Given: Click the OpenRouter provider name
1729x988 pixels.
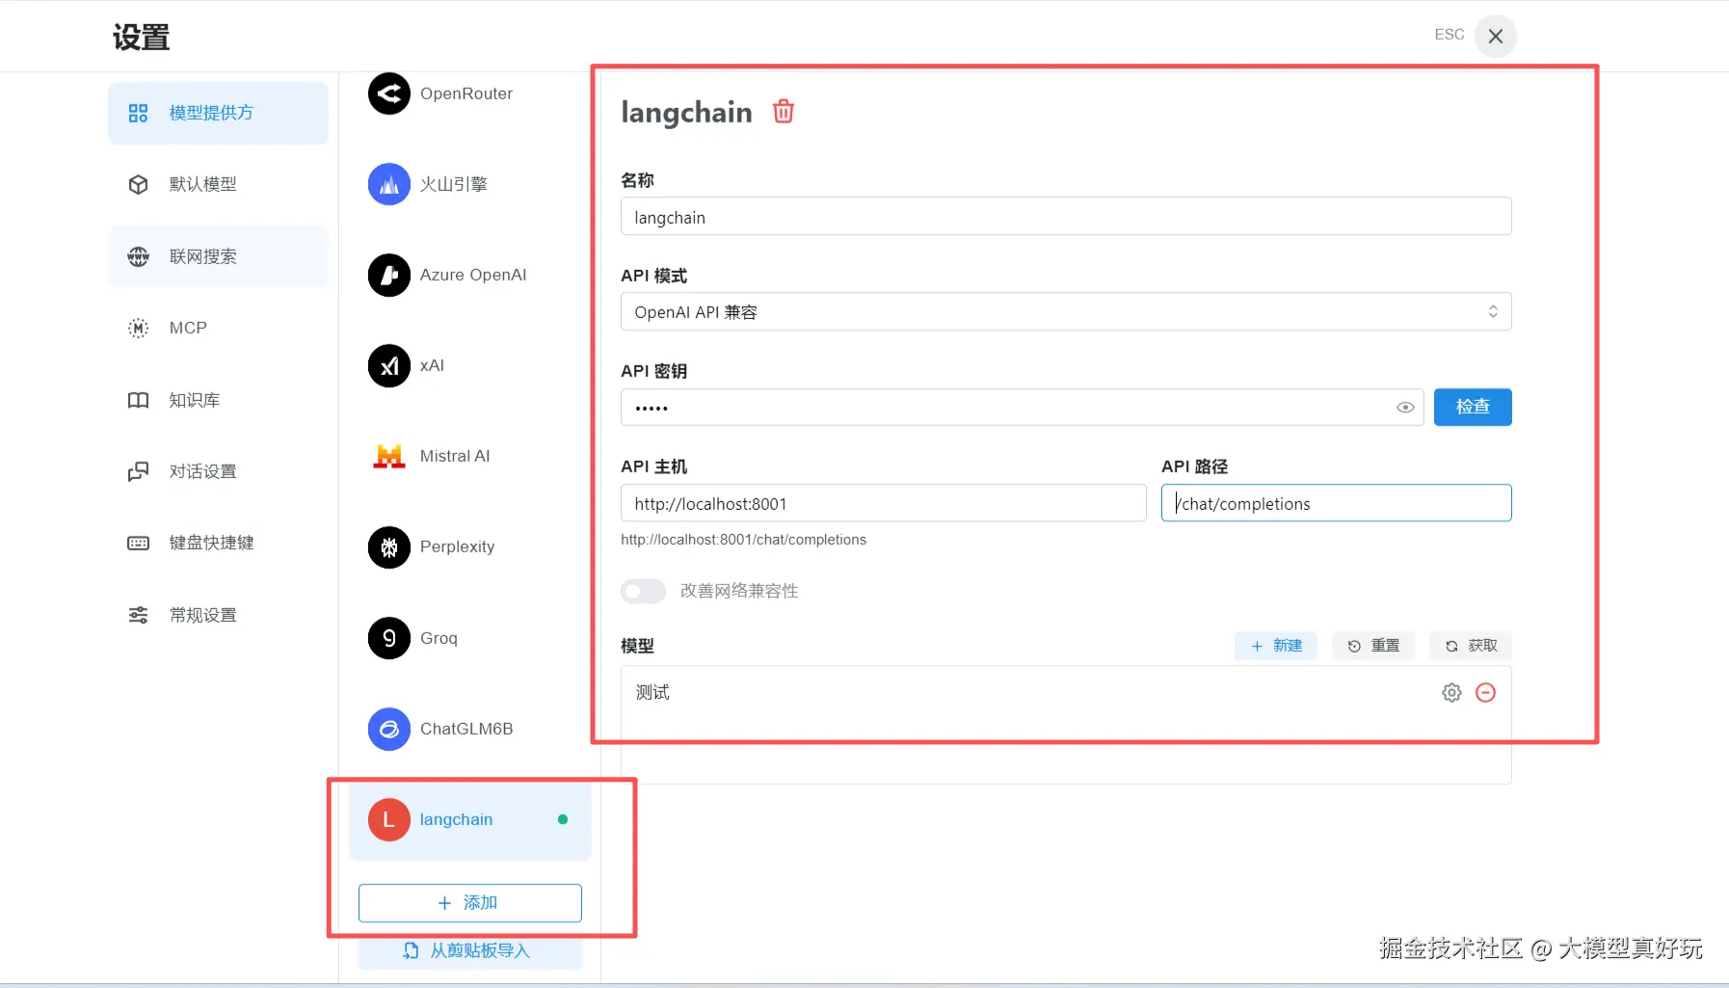Looking at the screenshot, I should pos(466,93).
